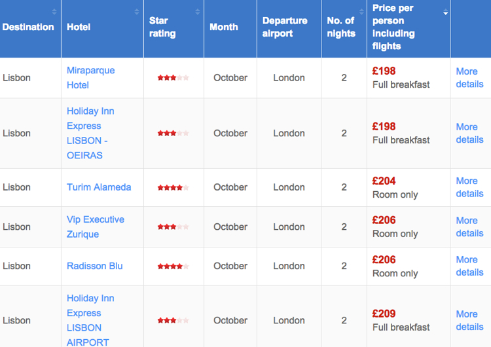Click price column descending sort arrow

coord(446,13)
